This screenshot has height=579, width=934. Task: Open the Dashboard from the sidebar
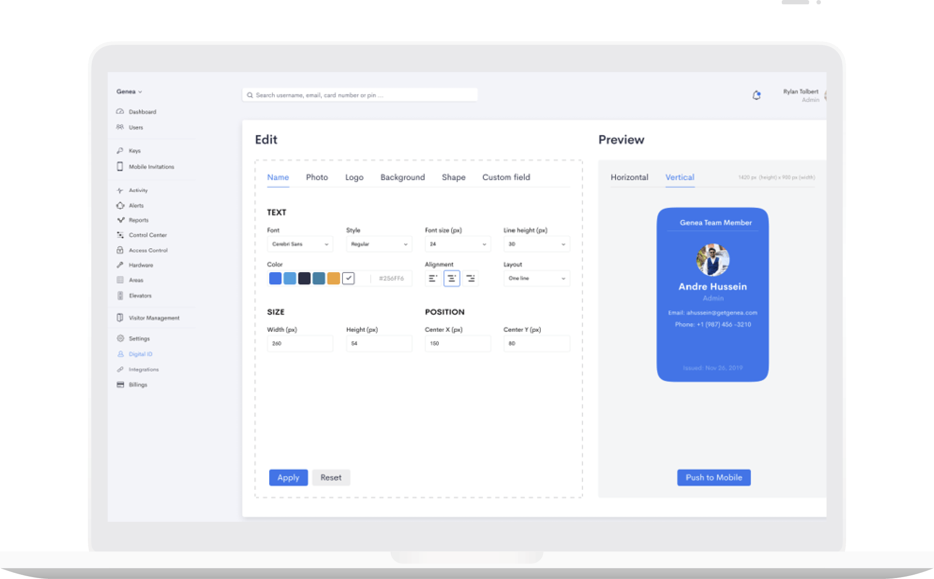click(142, 112)
